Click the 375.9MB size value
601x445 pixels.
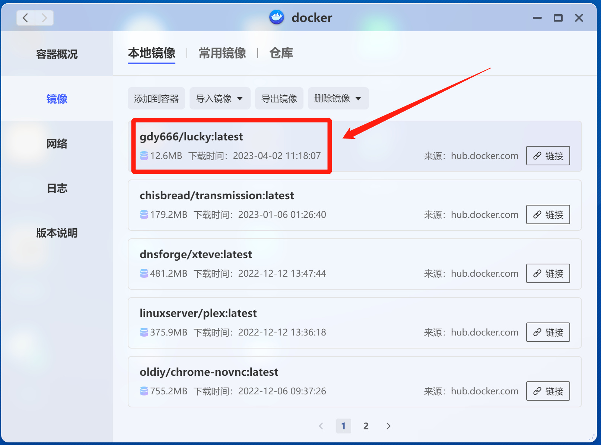tap(169, 332)
